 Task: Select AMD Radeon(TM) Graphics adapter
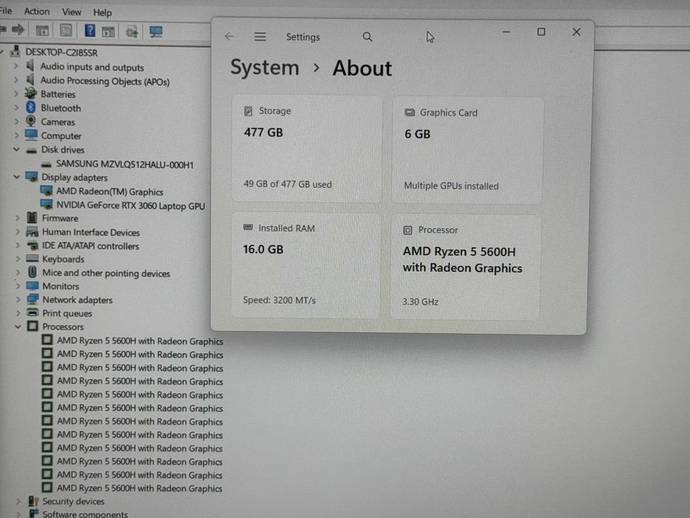point(109,192)
